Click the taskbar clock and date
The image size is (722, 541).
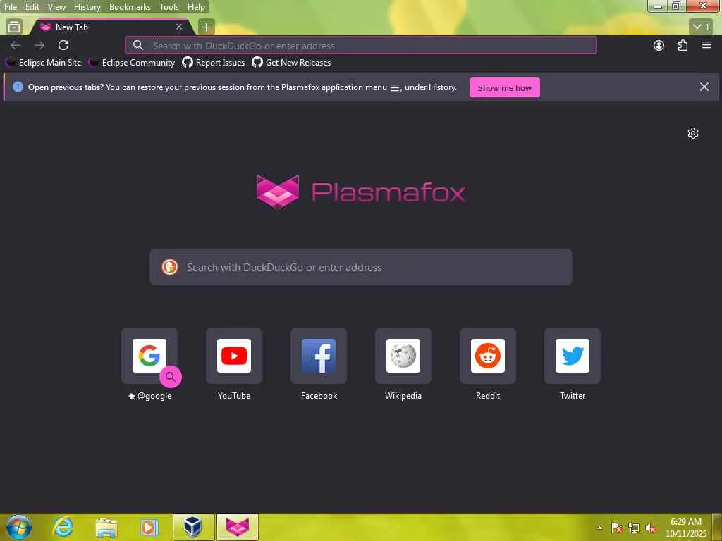[686, 528]
